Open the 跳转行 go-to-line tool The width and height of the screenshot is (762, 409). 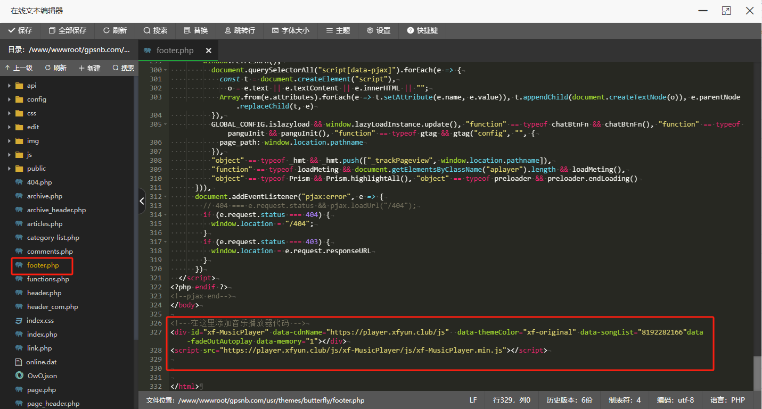(x=240, y=31)
